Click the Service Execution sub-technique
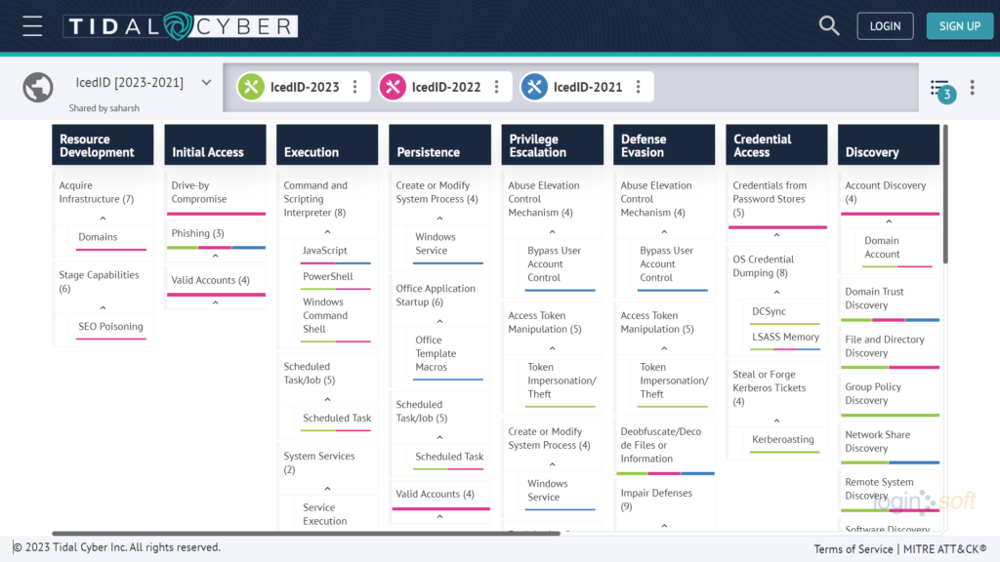 tap(324, 514)
